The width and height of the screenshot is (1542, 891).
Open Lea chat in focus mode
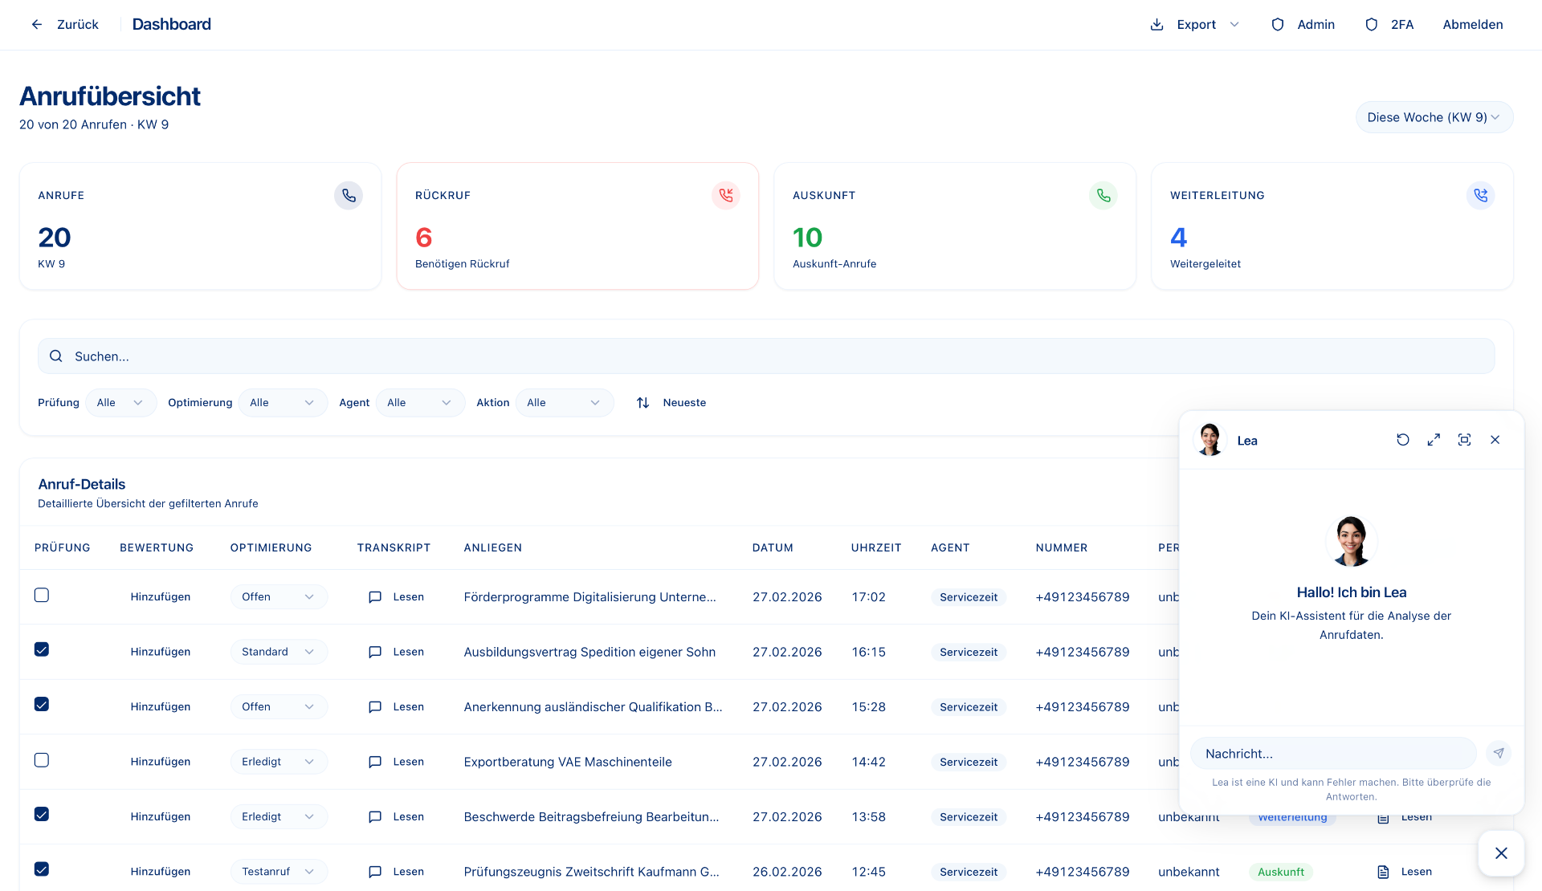click(x=1465, y=440)
